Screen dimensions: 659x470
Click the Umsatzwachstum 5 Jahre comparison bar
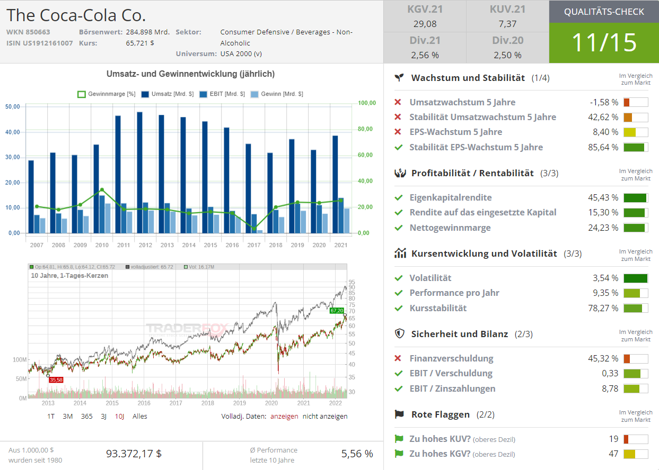pyautogui.click(x=636, y=102)
